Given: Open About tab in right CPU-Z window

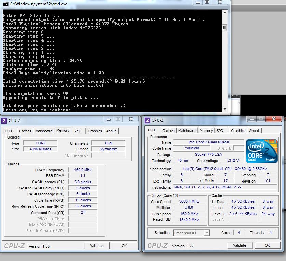Looking at the screenshot, I should click(x=254, y=131).
